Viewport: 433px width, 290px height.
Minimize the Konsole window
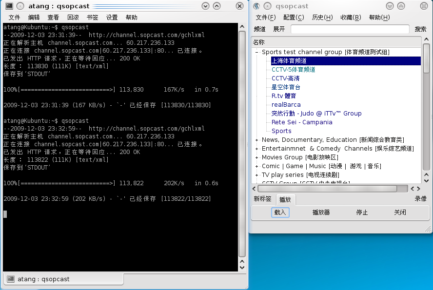pyautogui.click(x=205, y=6)
